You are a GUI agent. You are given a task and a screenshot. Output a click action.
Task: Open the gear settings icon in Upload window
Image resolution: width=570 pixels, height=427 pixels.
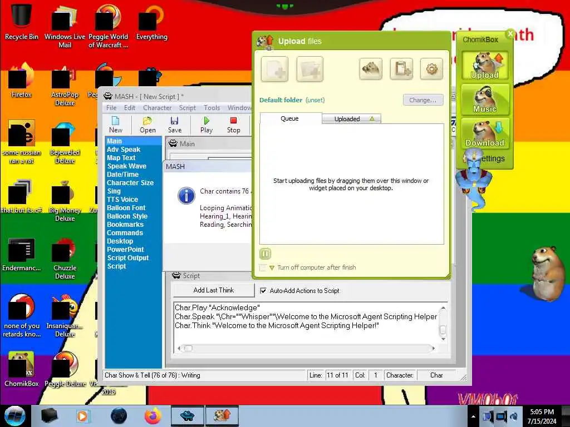coord(431,68)
